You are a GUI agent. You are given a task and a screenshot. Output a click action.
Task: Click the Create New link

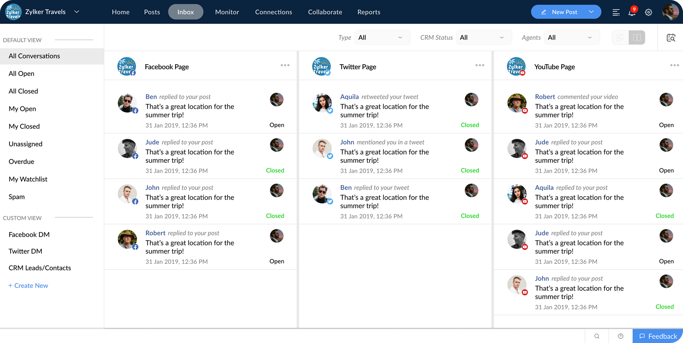click(28, 286)
